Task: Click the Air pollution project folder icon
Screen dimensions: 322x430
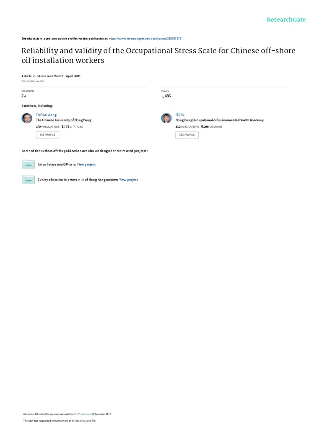Action: 29,164
